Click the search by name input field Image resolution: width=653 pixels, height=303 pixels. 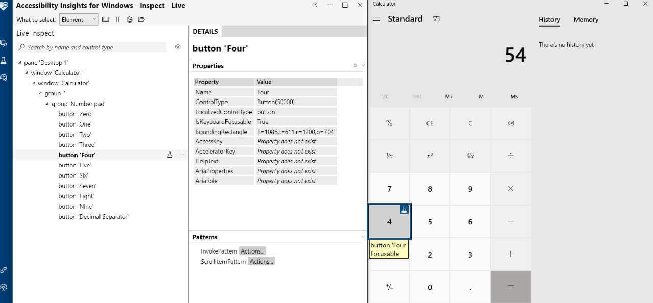tap(92, 47)
